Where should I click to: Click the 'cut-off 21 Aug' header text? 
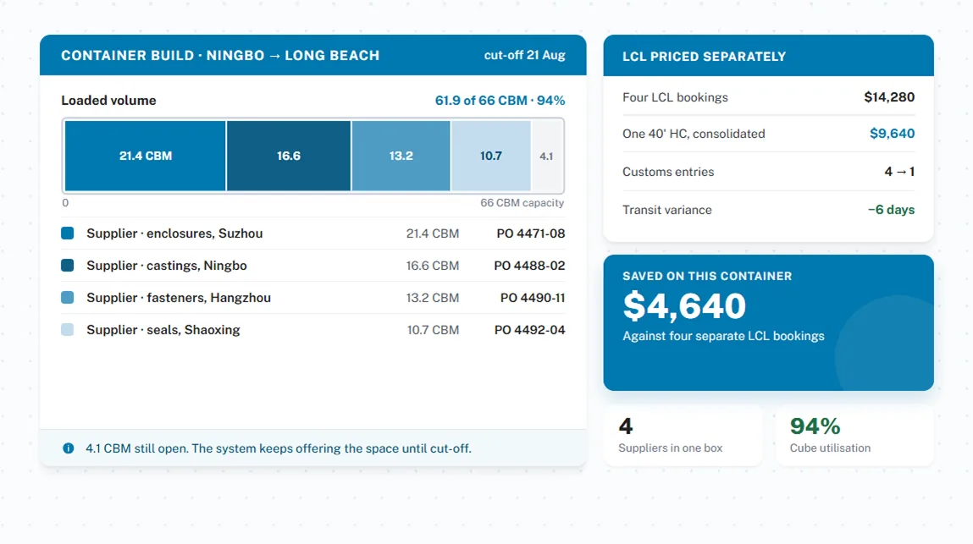coord(524,55)
